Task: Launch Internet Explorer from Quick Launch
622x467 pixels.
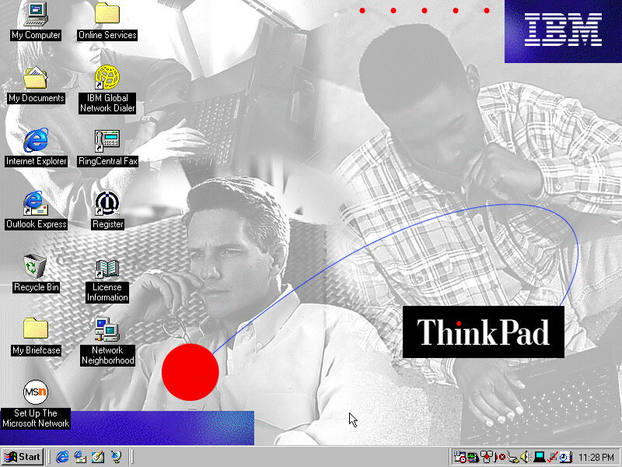Action: (62, 457)
